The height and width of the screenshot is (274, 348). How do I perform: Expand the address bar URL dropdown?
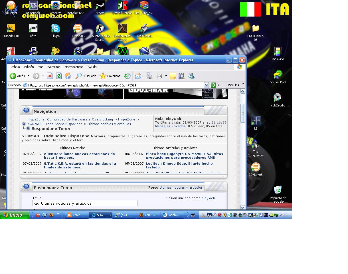[206, 85]
